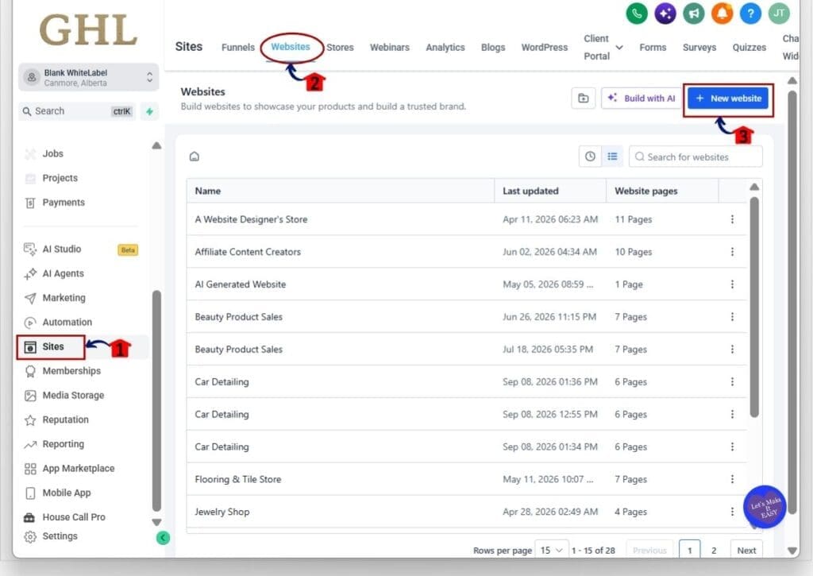
Task: Open the Webinars tab
Action: [x=389, y=47]
